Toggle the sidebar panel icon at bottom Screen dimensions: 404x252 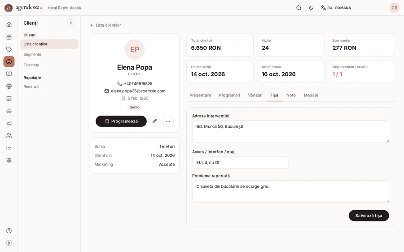coord(9,243)
